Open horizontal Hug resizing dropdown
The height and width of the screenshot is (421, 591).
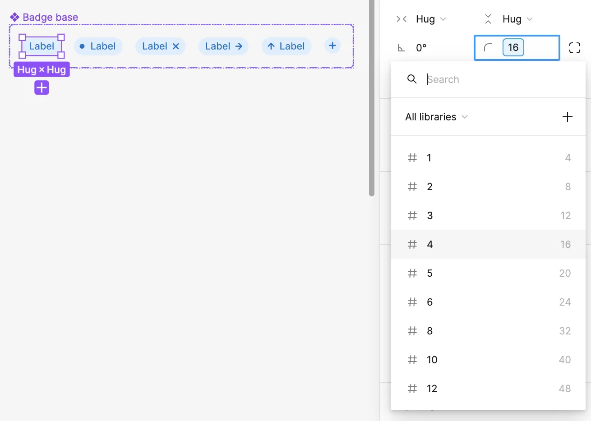(431, 19)
